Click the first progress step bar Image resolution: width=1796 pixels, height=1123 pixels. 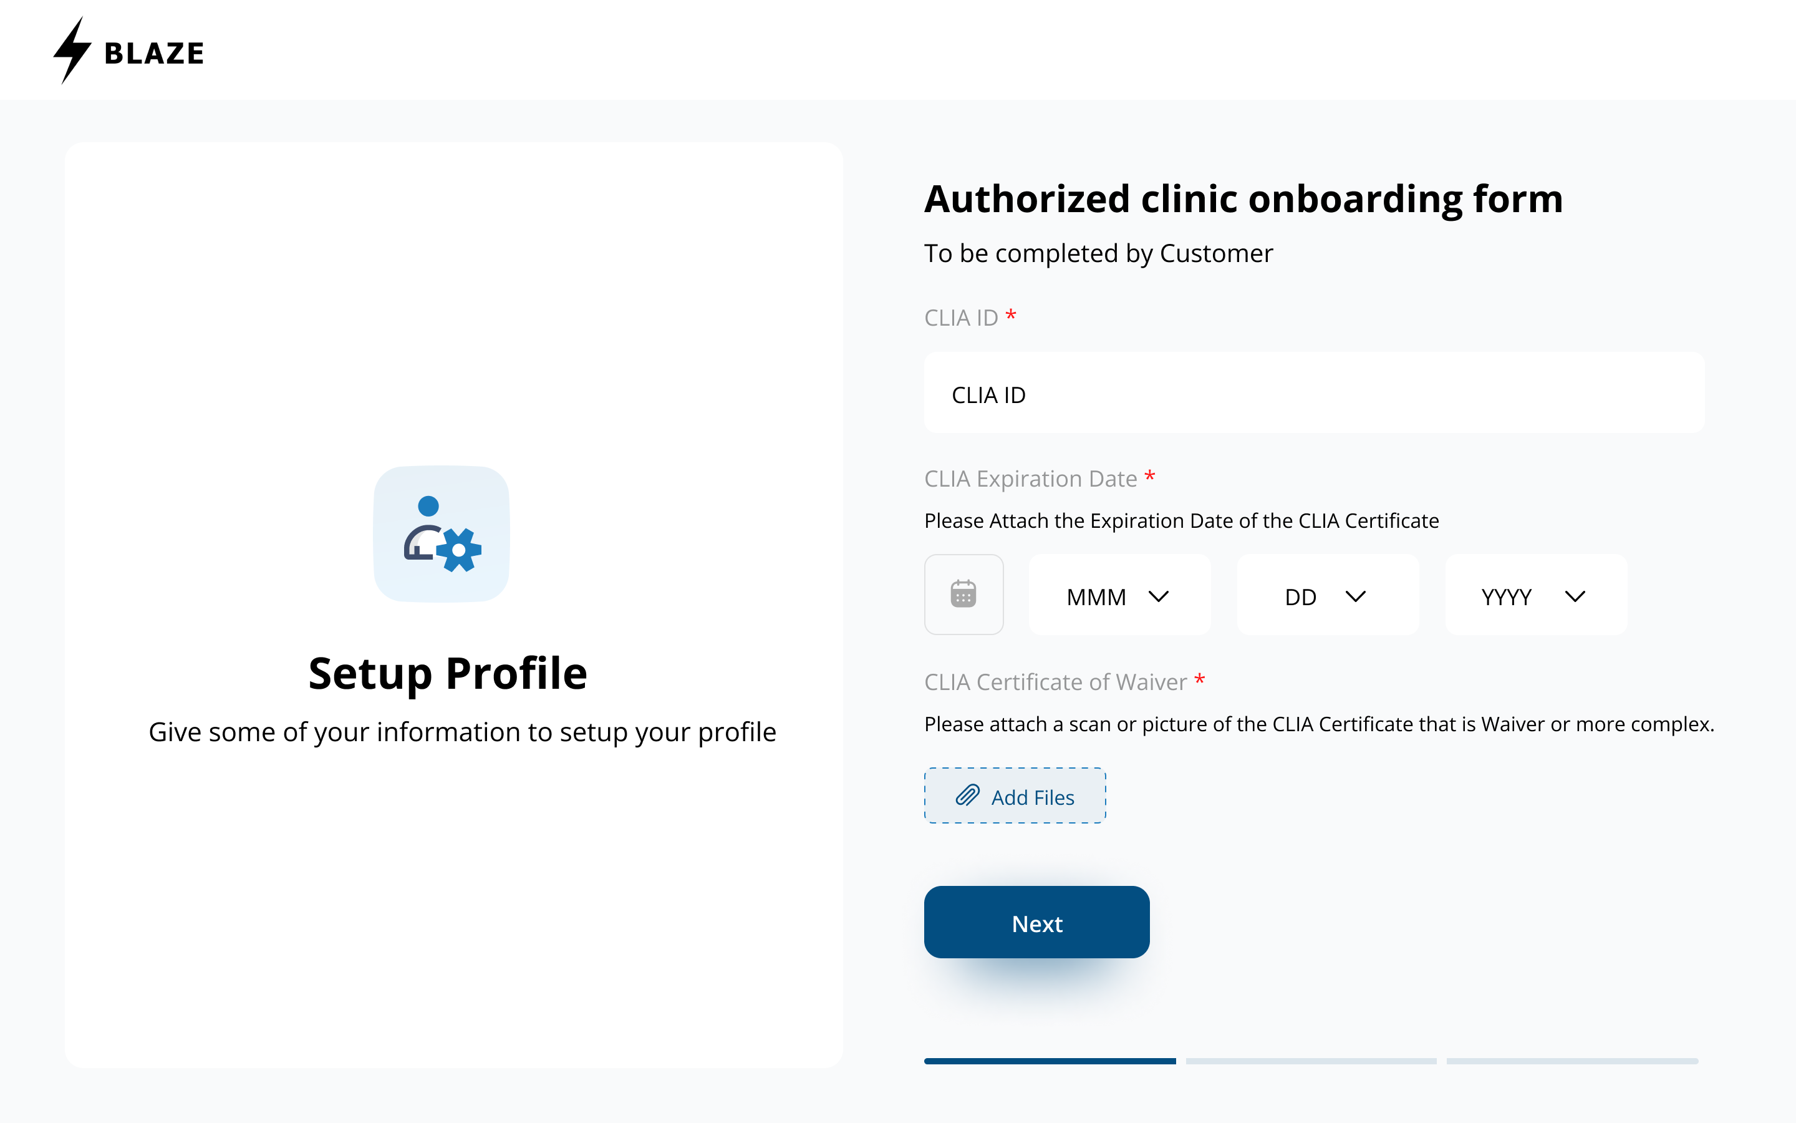[1050, 1061]
